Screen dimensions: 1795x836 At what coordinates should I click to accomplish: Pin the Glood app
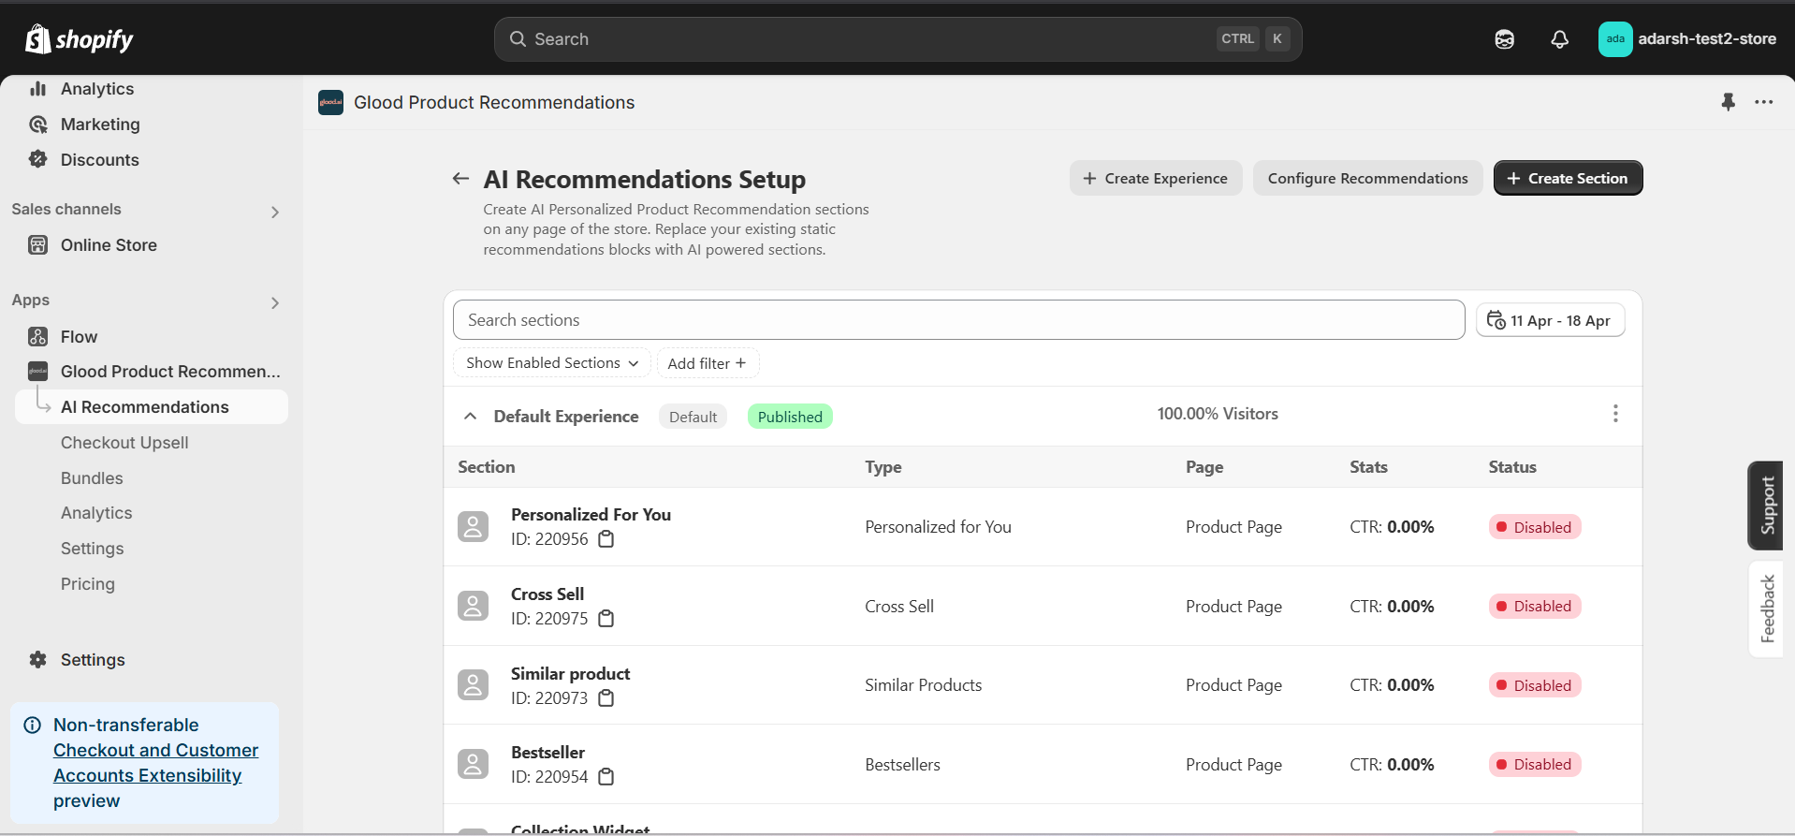1728,102
